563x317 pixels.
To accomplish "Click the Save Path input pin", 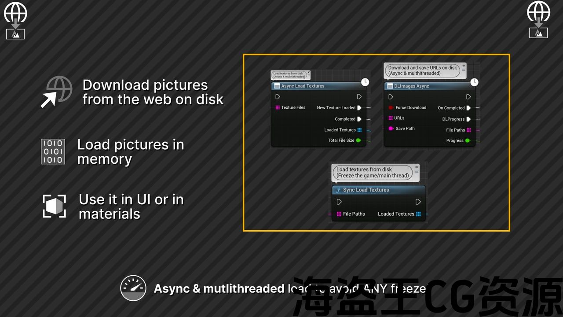I will 391,129.
